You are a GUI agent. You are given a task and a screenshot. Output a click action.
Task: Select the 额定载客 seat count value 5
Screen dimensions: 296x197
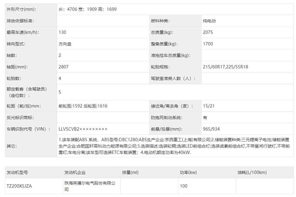[x=60, y=92]
